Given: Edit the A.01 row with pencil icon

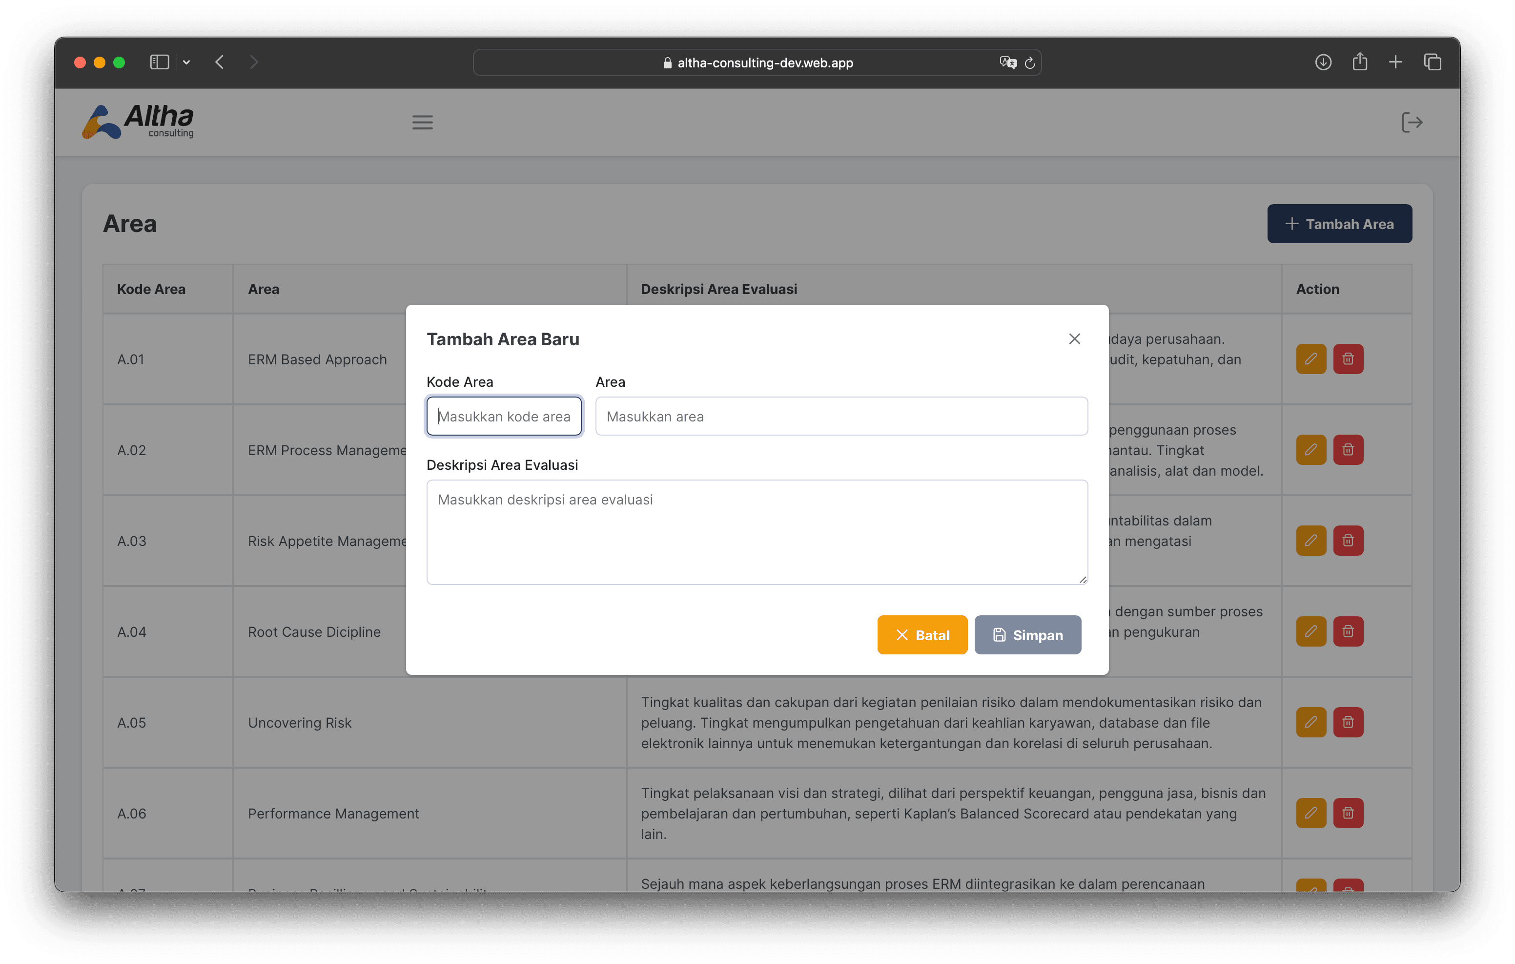Looking at the screenshot, I should (x=1310, y=359).
